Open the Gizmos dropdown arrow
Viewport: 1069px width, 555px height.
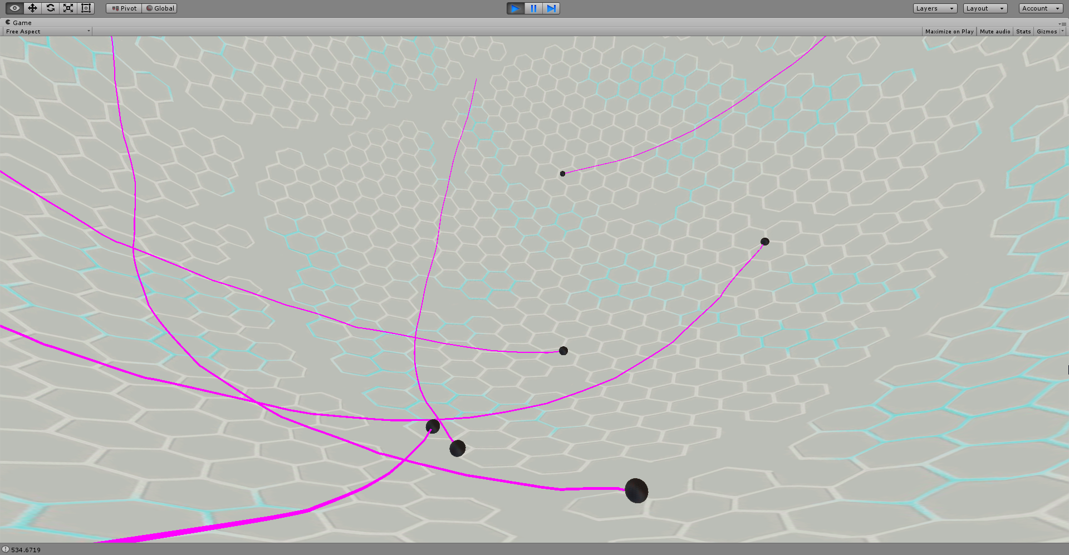click(x=1062, y=32)
